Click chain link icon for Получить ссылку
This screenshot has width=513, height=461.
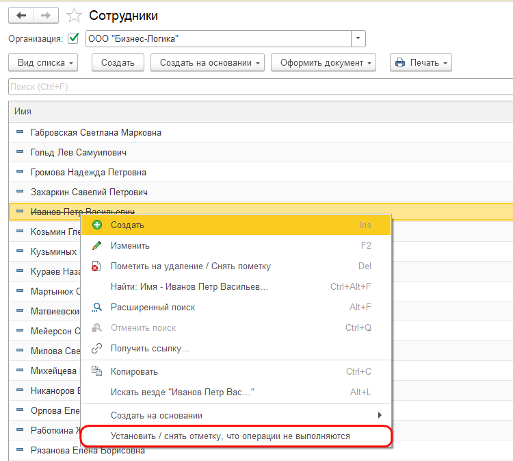(x=97, y=348)
